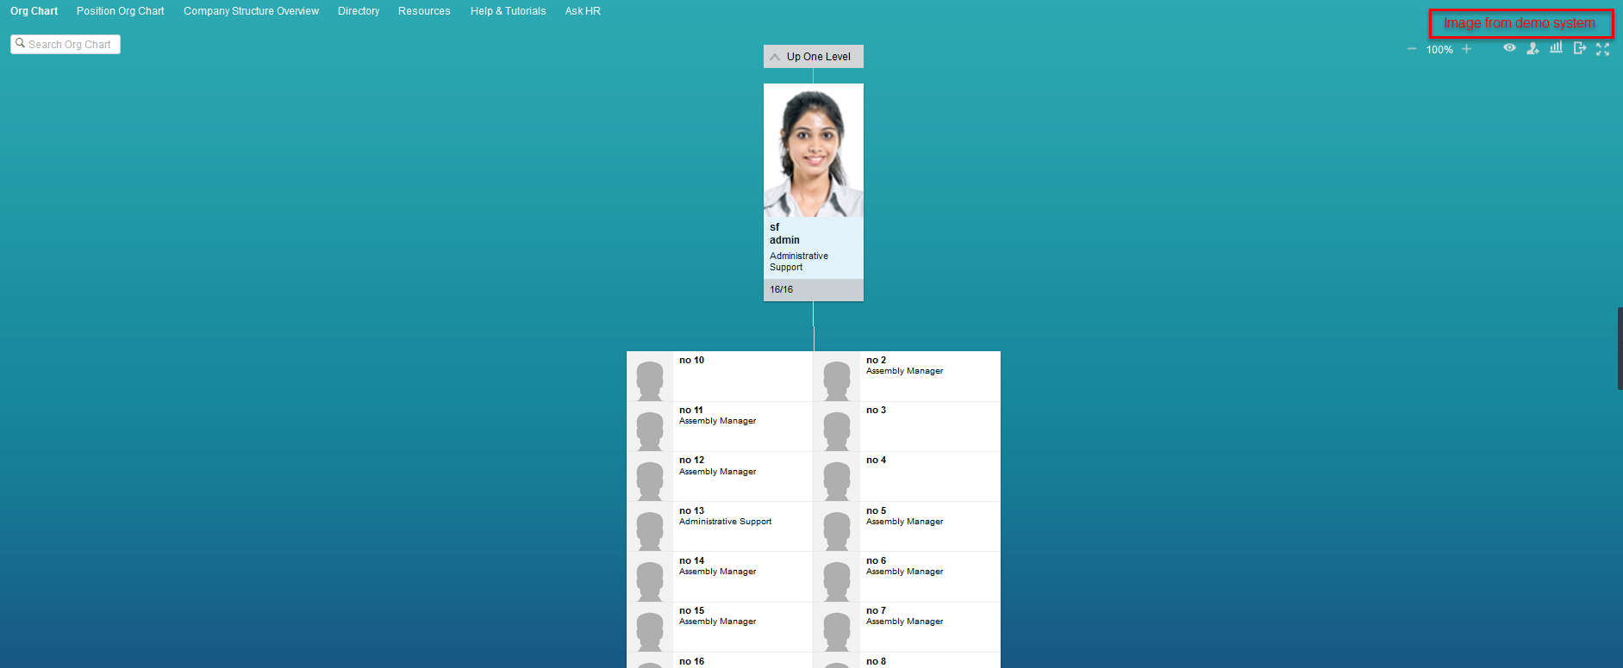The height and width of the screenshot is (668, 1623).
Task: Select the no 4 name
Action: pos(876,460)
